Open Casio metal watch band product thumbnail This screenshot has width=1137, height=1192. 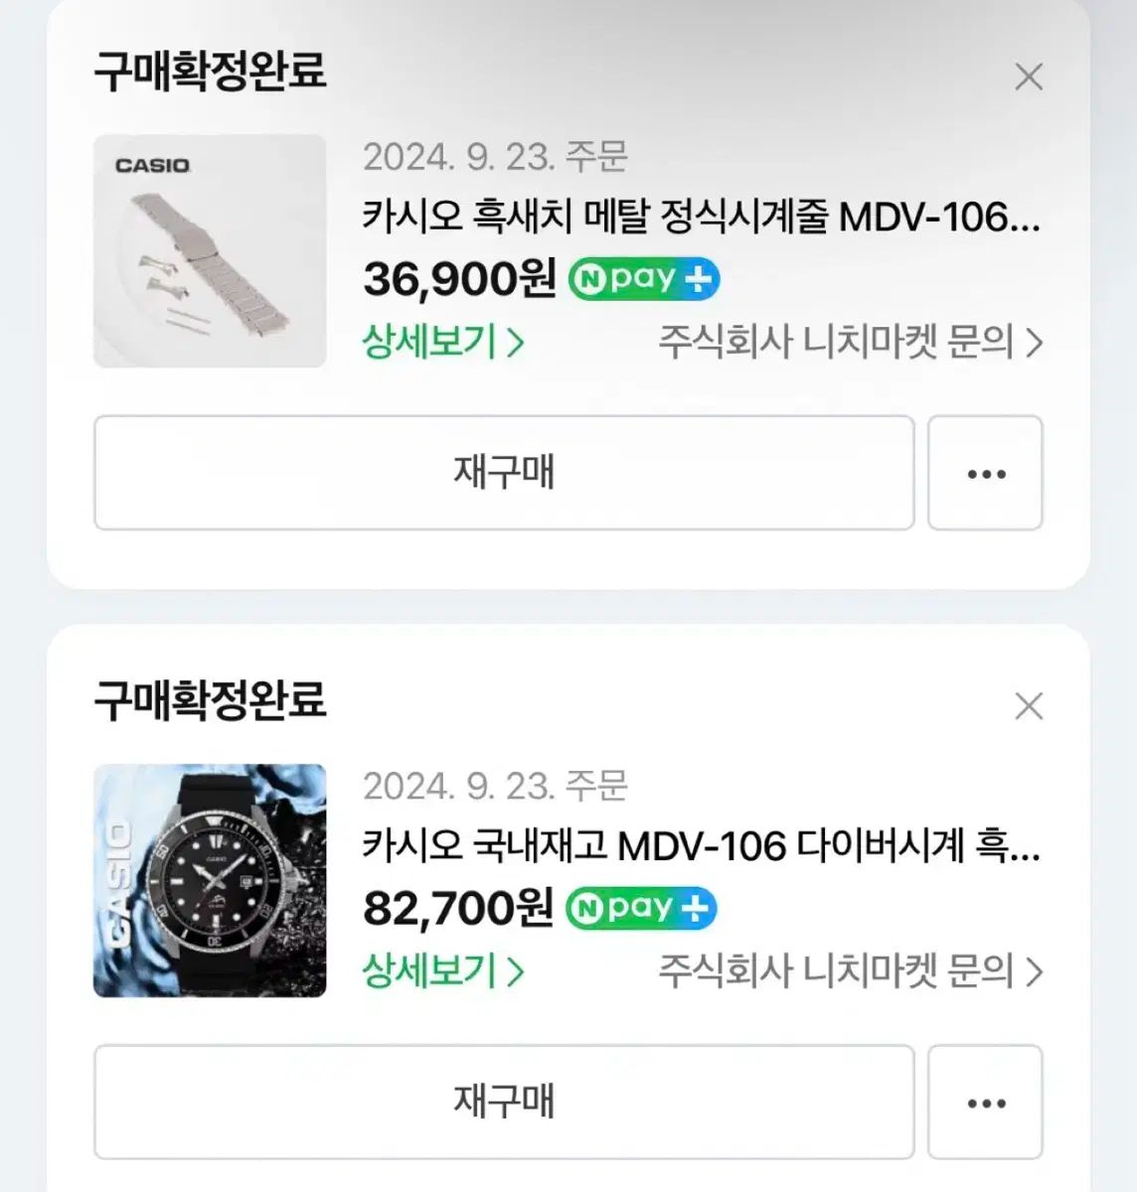pos(210,251)
